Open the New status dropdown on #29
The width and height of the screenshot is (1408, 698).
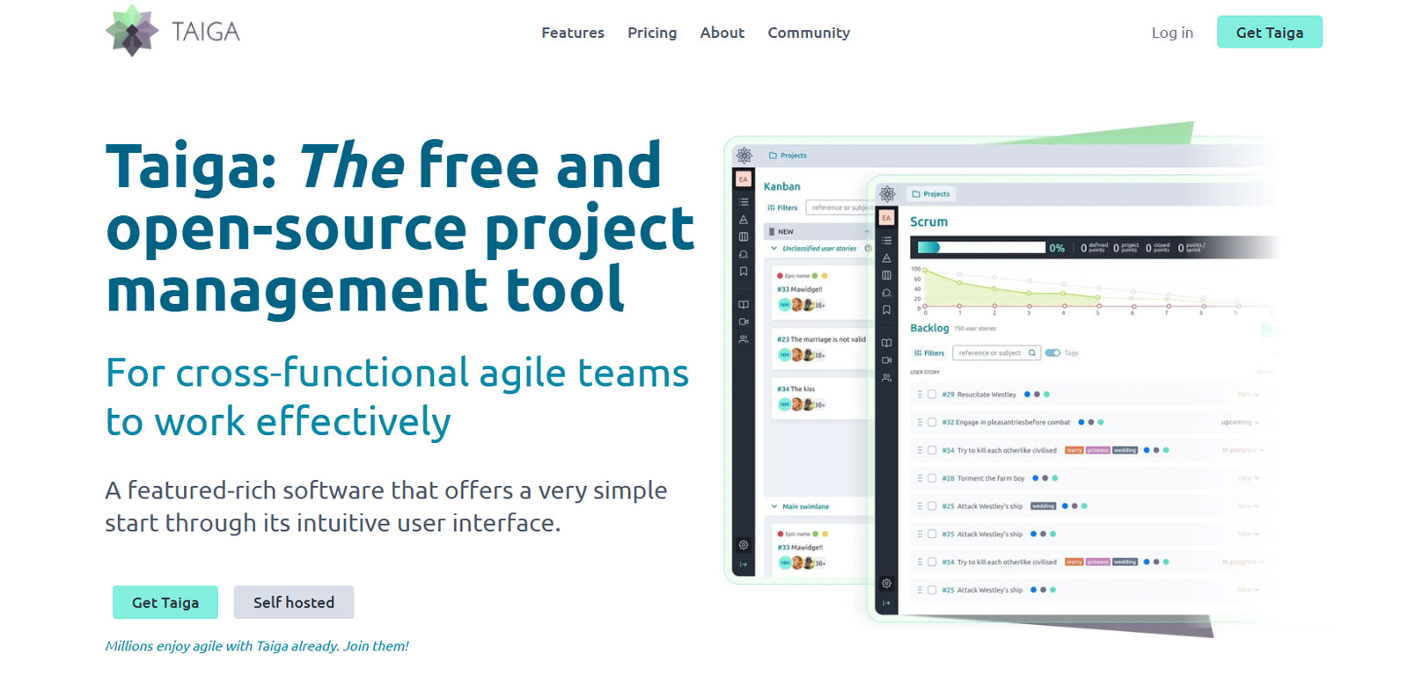point(1248,395)
